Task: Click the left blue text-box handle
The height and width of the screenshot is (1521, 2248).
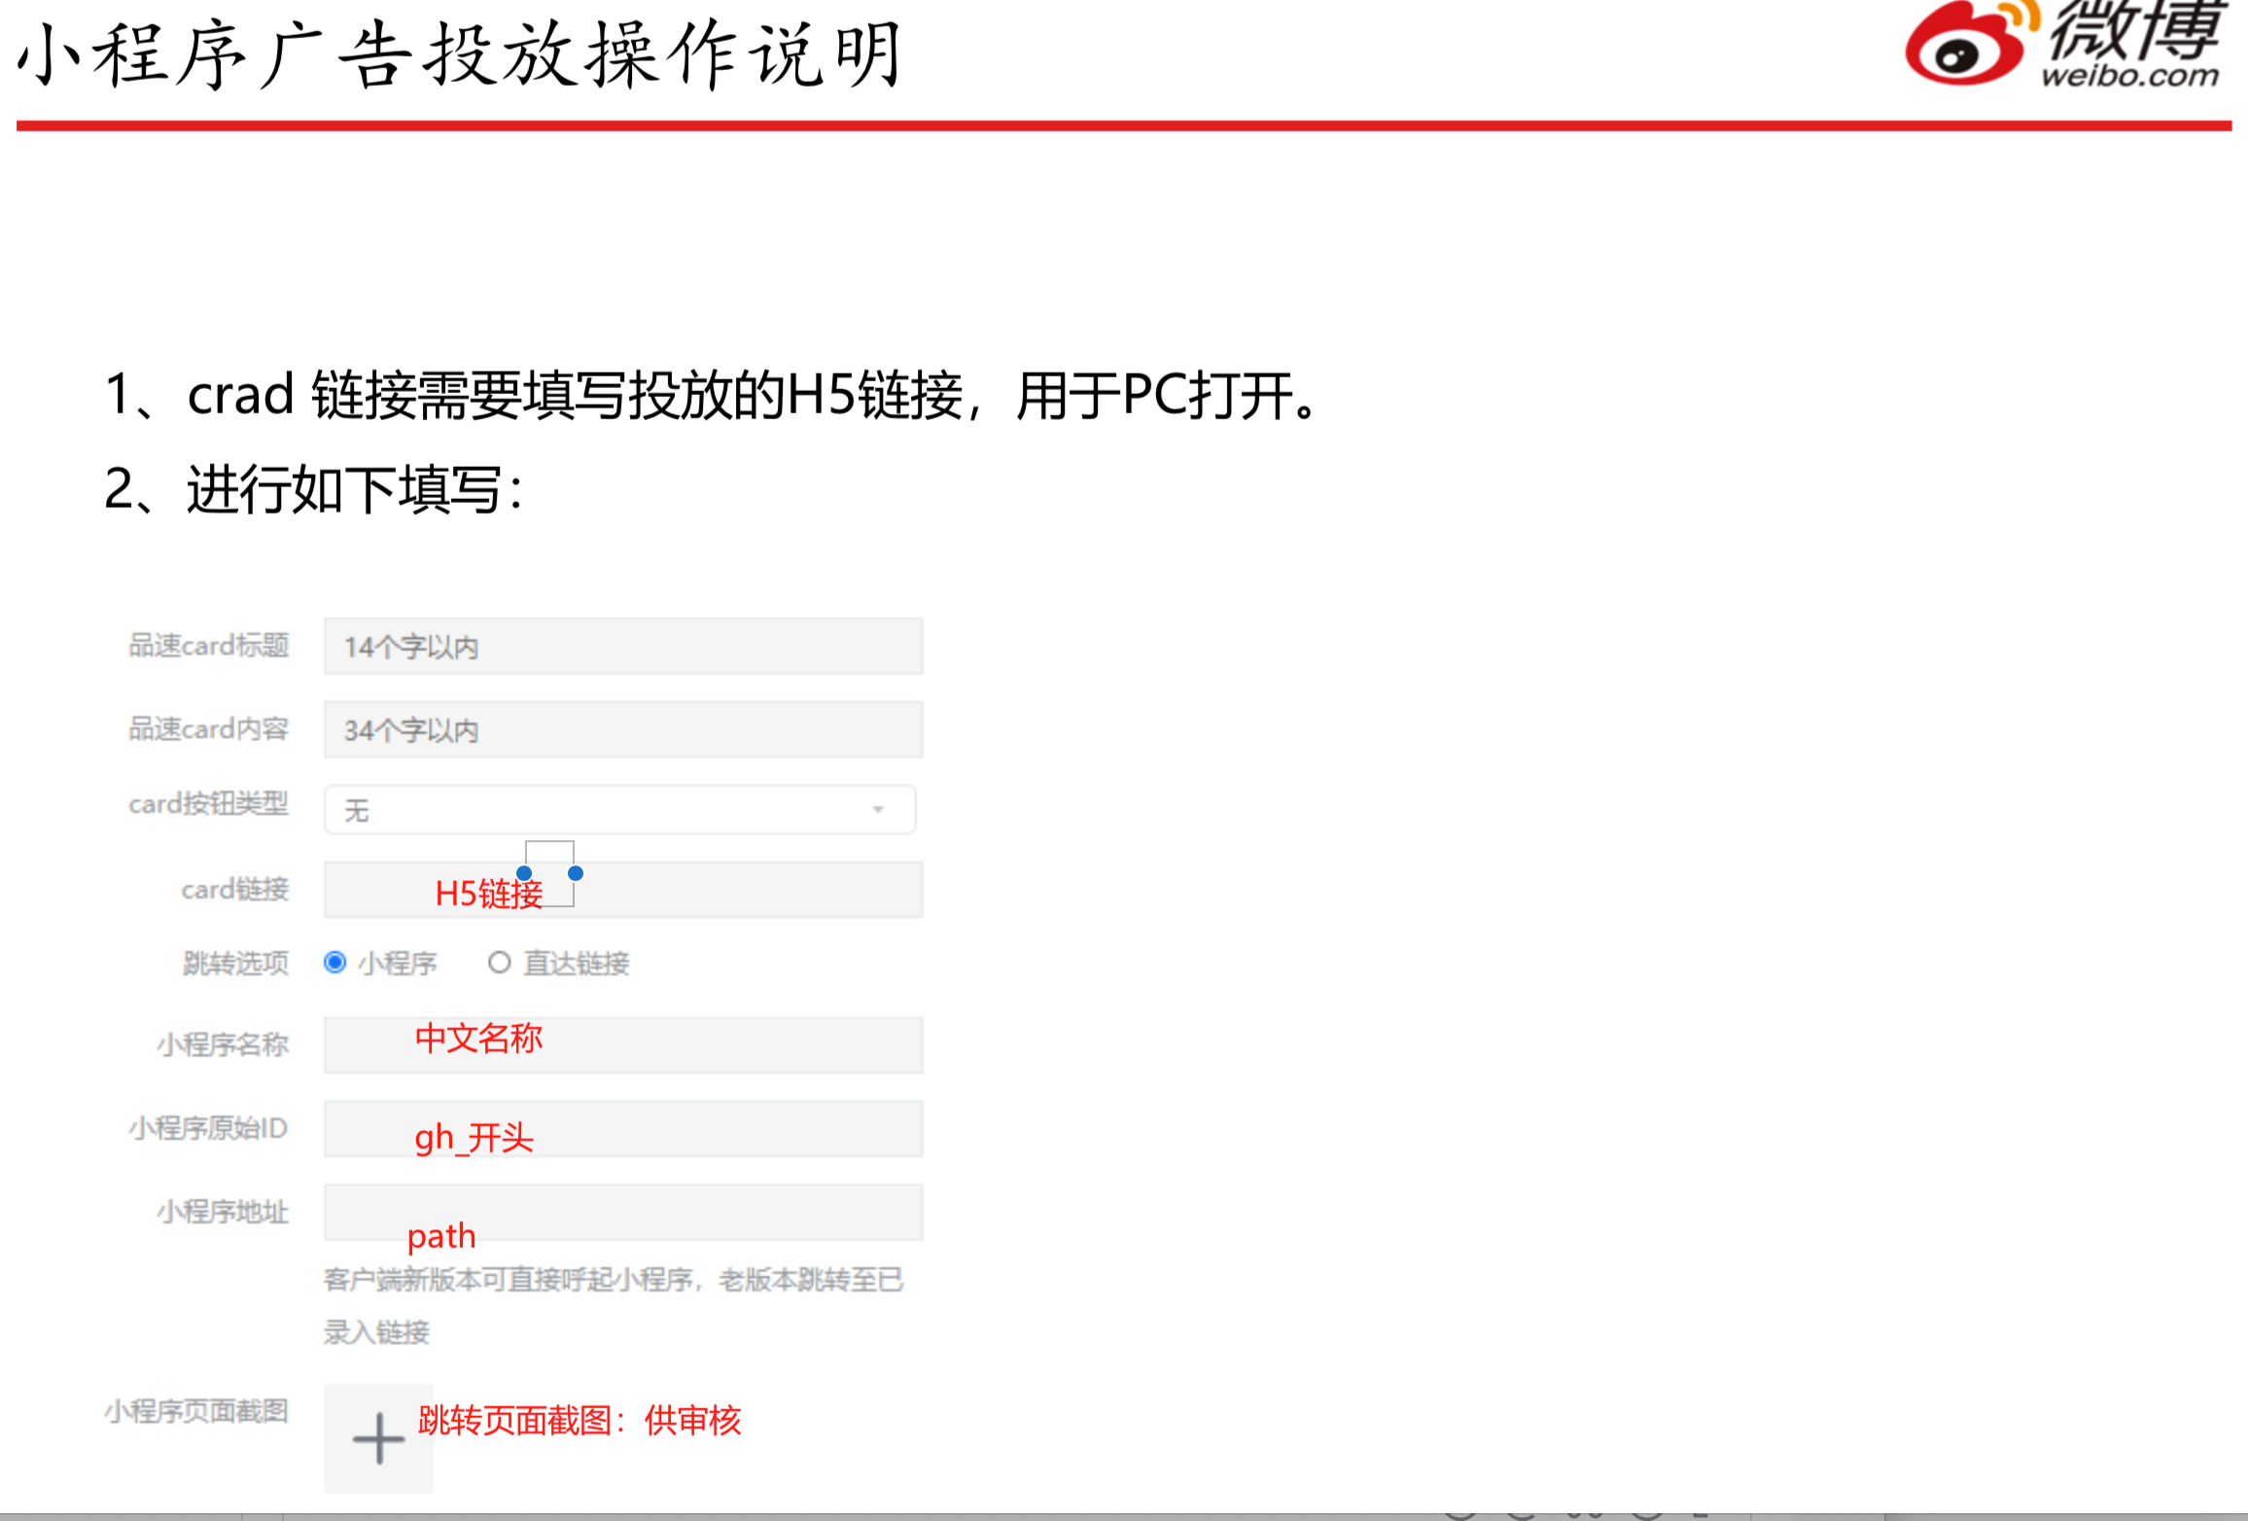Action: [x=524, y=873]
